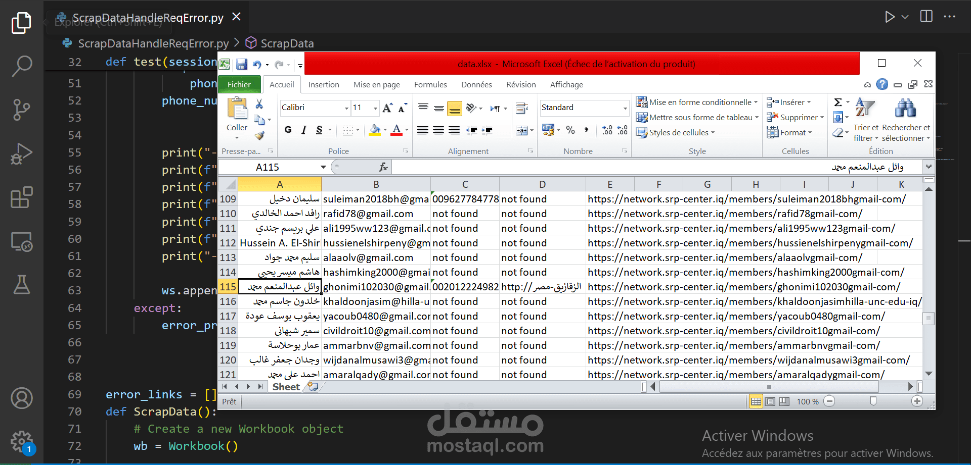Click the decrease decimal icon
This screenshot has width=971, height=465.
[623, 130]
